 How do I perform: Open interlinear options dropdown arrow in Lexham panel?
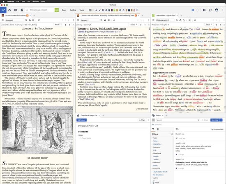[x=187, y=20]
